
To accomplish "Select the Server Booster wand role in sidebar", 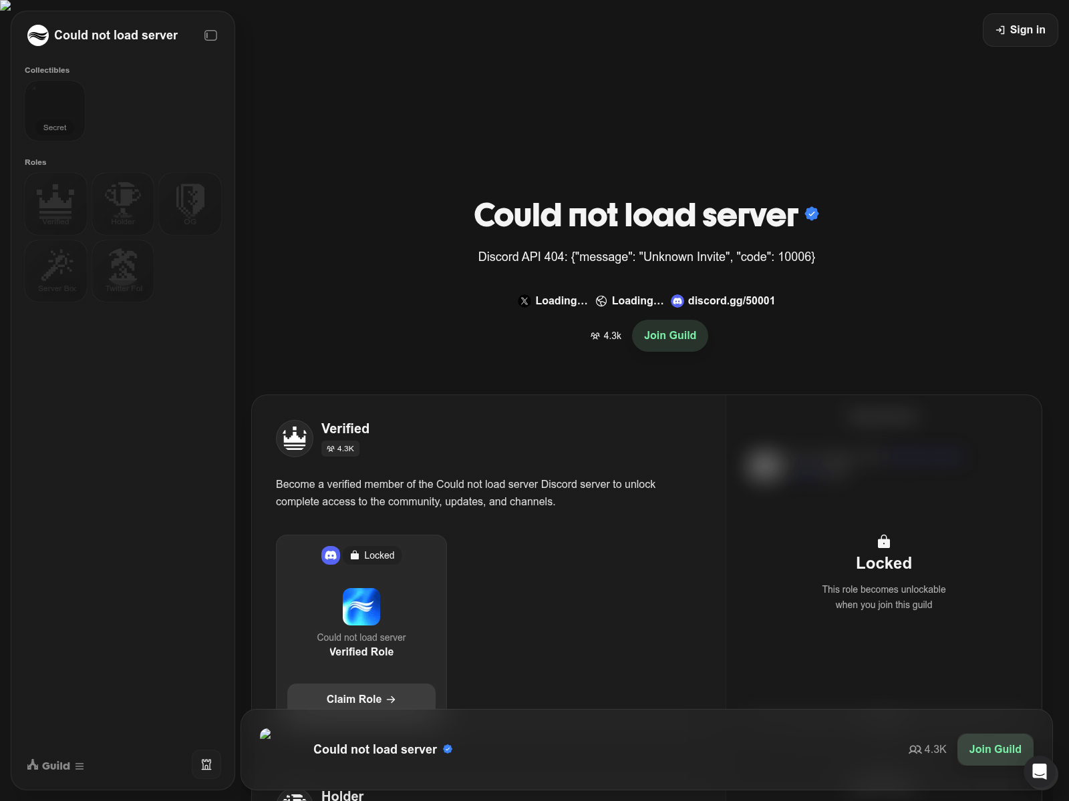I will 56,271.
